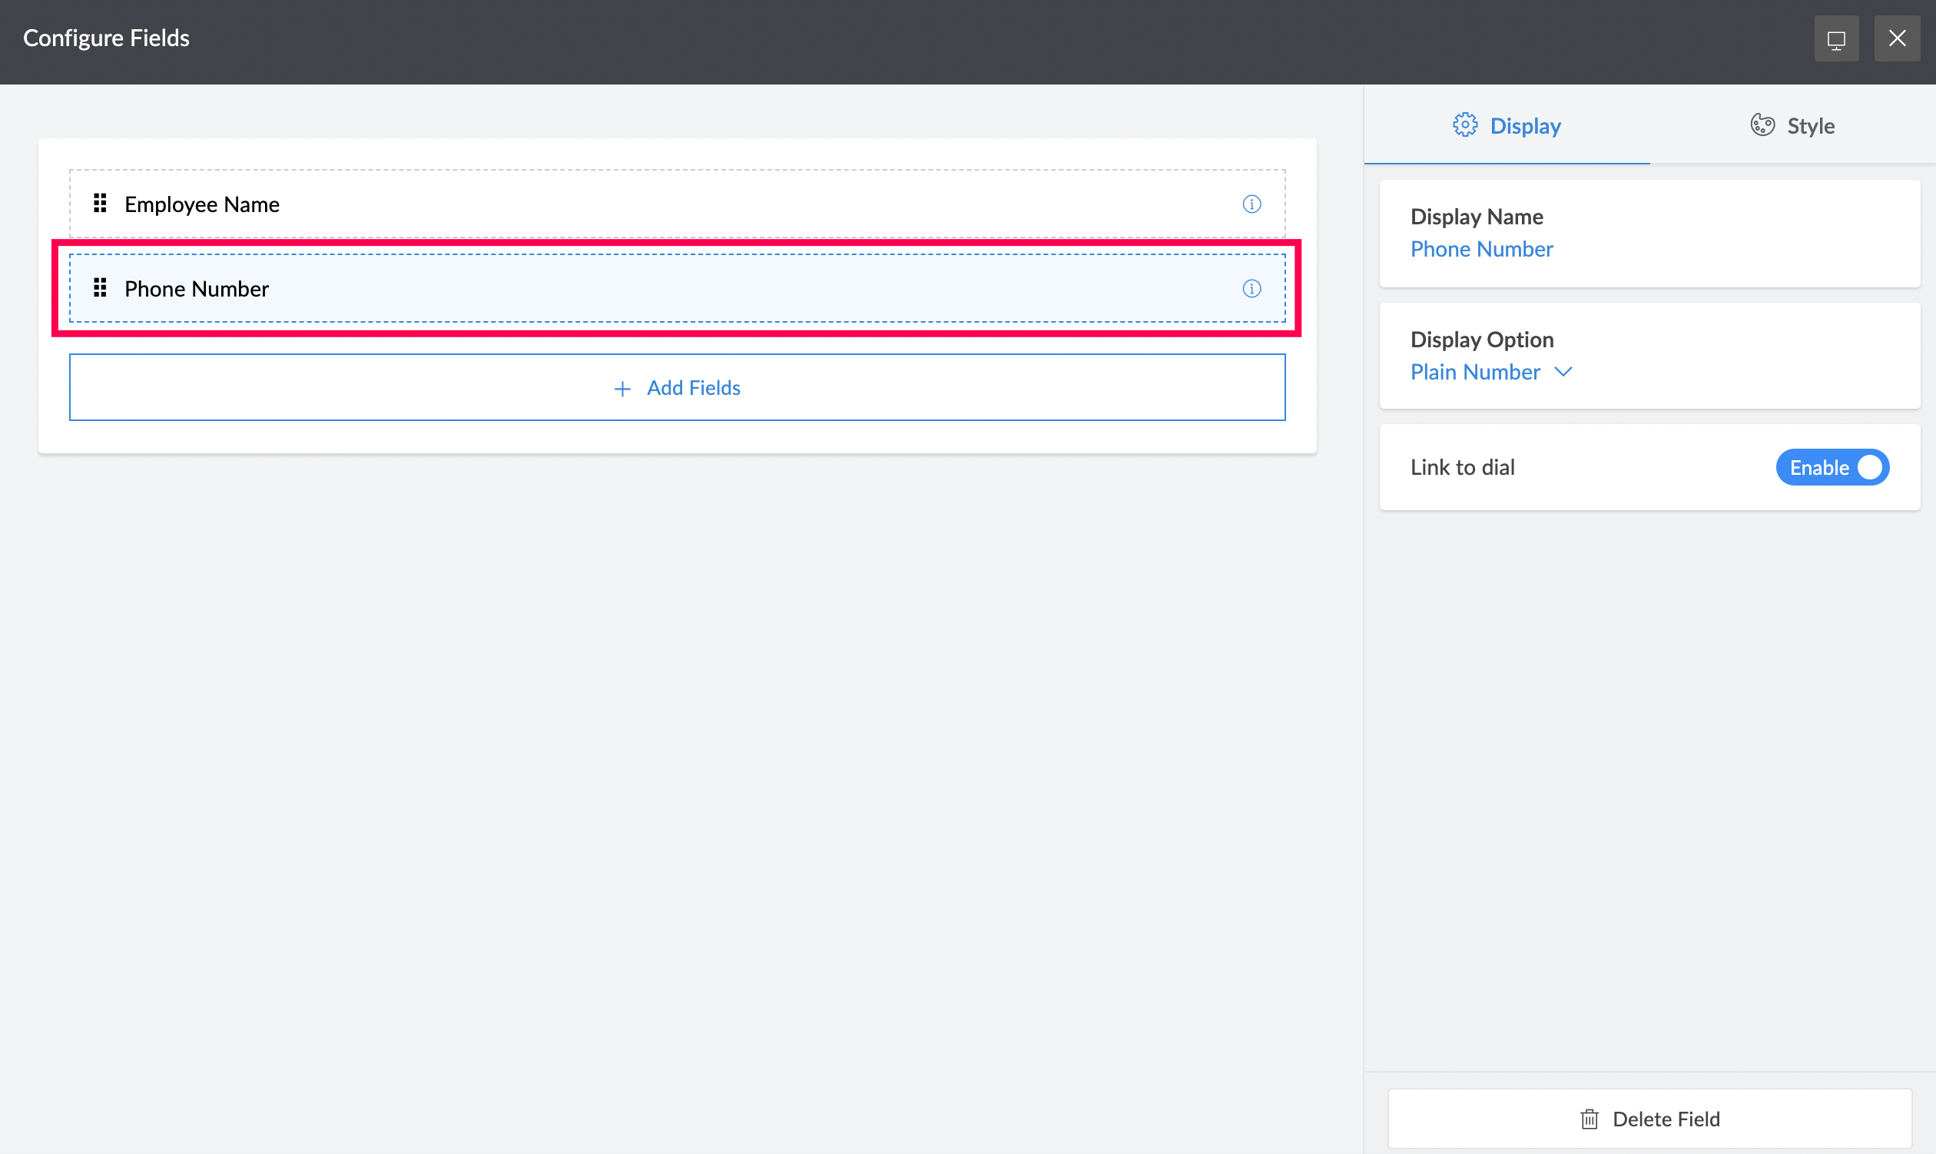Screen dimensions: 1936x1154
Task: Open info icon for Employee Name
Action: [x=1251, y=204]
